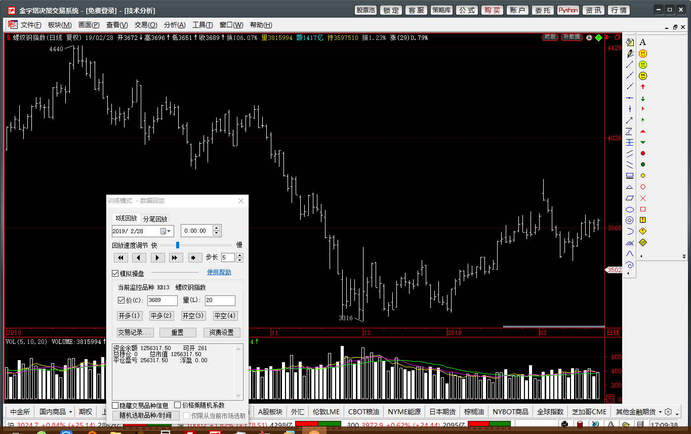The width and height of the screenshot is (691, 434).
Task: Switch to the 外汇 market tab
Action: pos(298,412)
